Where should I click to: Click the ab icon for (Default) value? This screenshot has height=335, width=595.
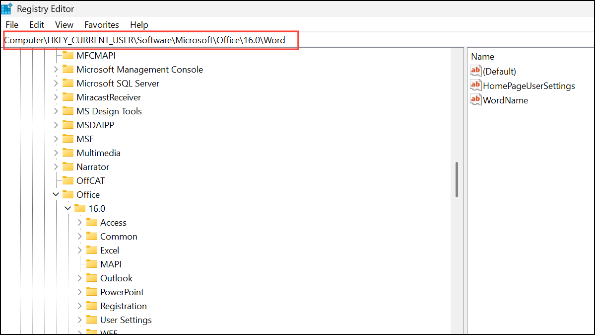pos(475,71)
